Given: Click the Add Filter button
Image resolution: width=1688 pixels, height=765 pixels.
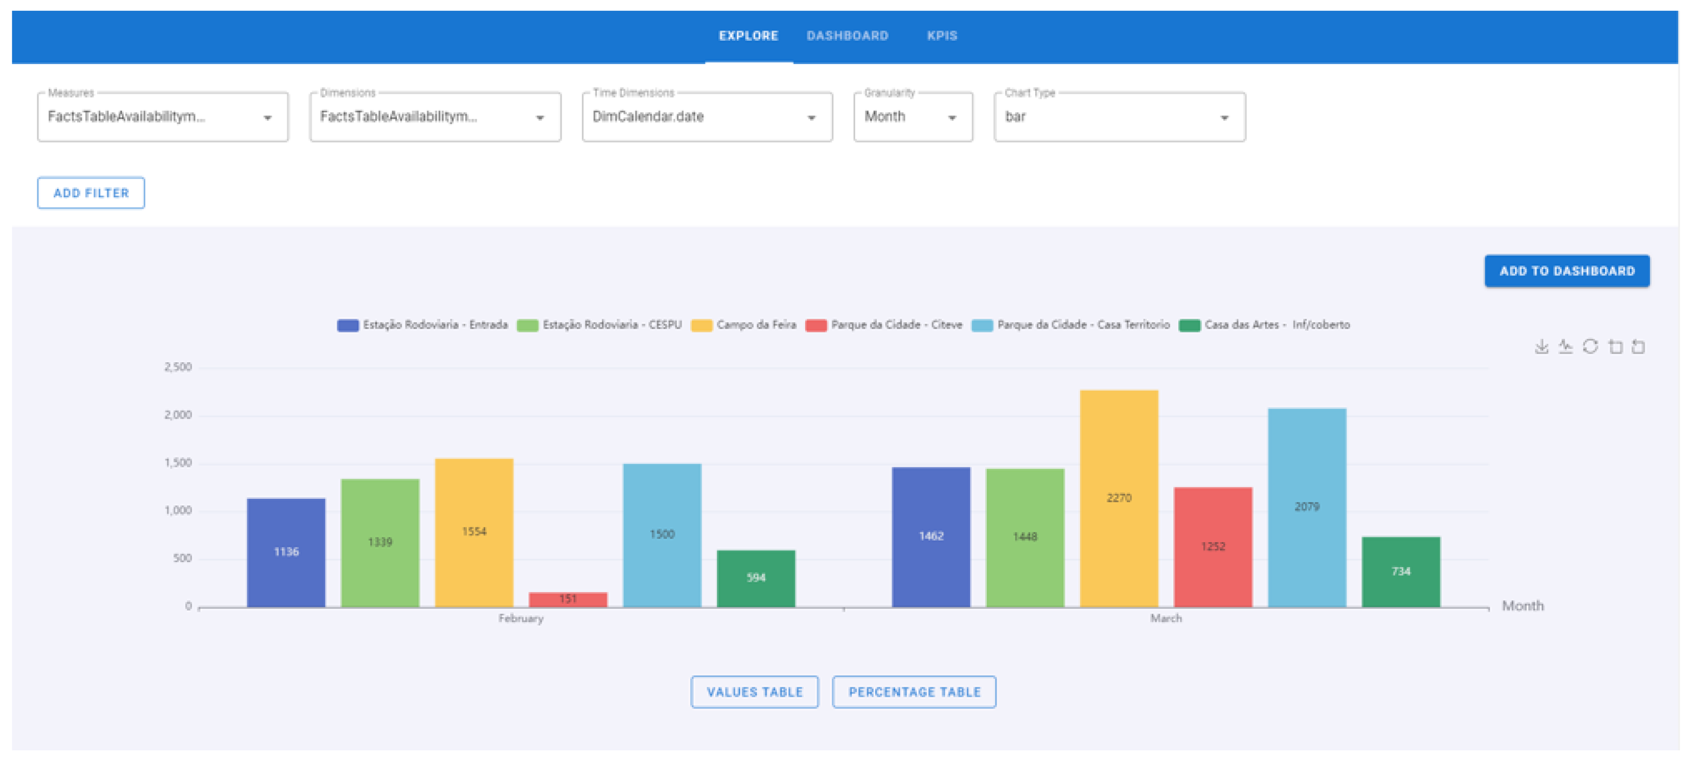Looking at the screenshot, I should point(91,193).
